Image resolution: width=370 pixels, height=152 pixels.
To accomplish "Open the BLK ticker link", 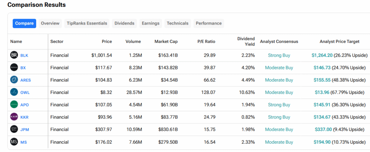I will click(24, 55).
